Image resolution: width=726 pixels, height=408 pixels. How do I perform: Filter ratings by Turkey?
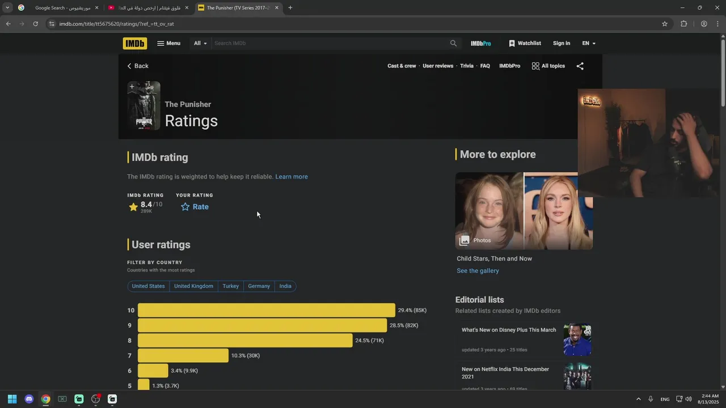pyautogui.click(x=230, y=286)
